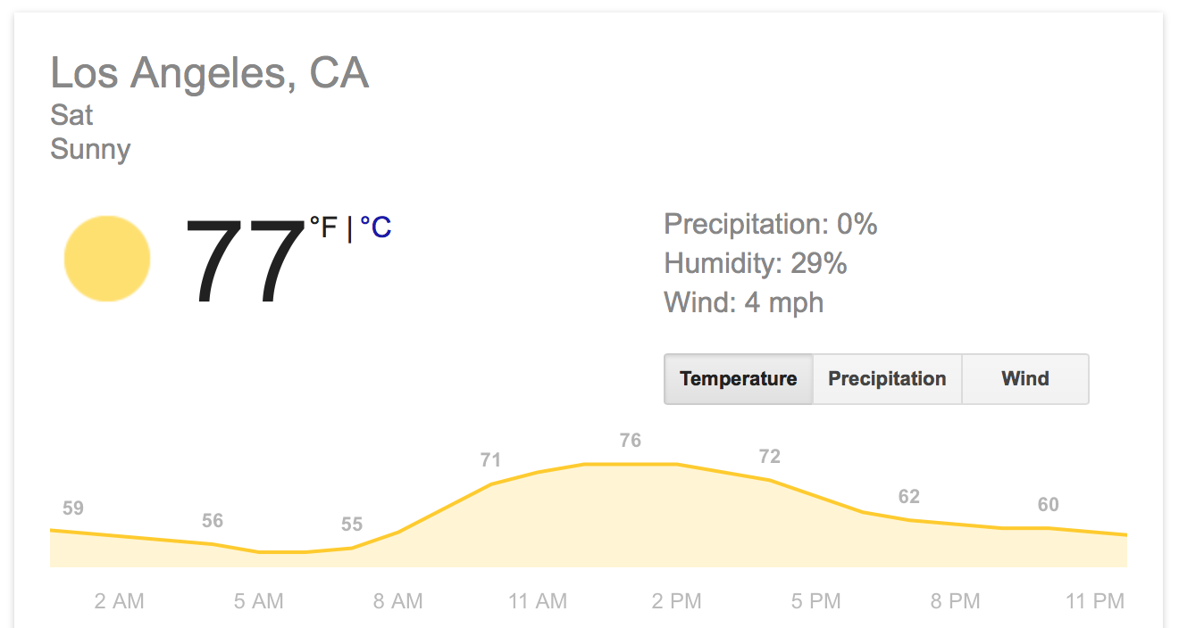Screen dimensions: 1179x628
Task: Click the Wind: 4 mph detail
Action: point(743,302)
